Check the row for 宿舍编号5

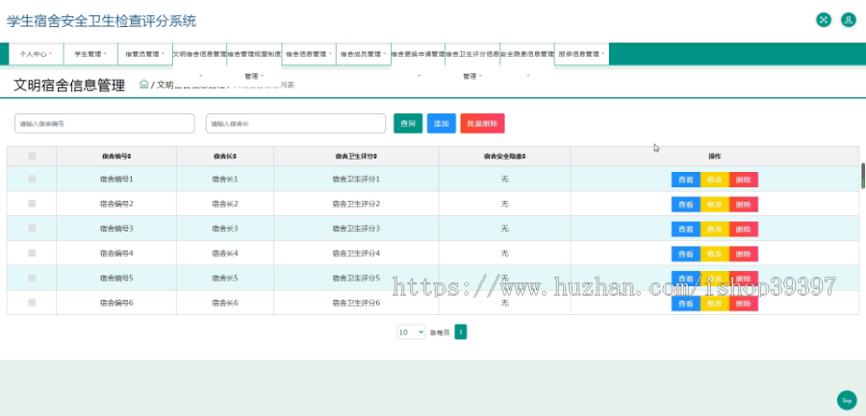[32, 278]
